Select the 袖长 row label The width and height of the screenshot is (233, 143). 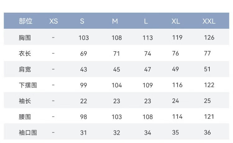[x=25, y=101]
